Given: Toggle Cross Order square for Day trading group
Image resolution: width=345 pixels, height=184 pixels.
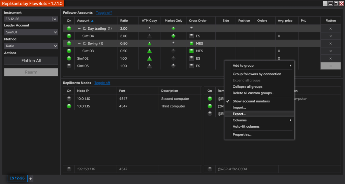Looking at the screenshot, I should 191,28.
